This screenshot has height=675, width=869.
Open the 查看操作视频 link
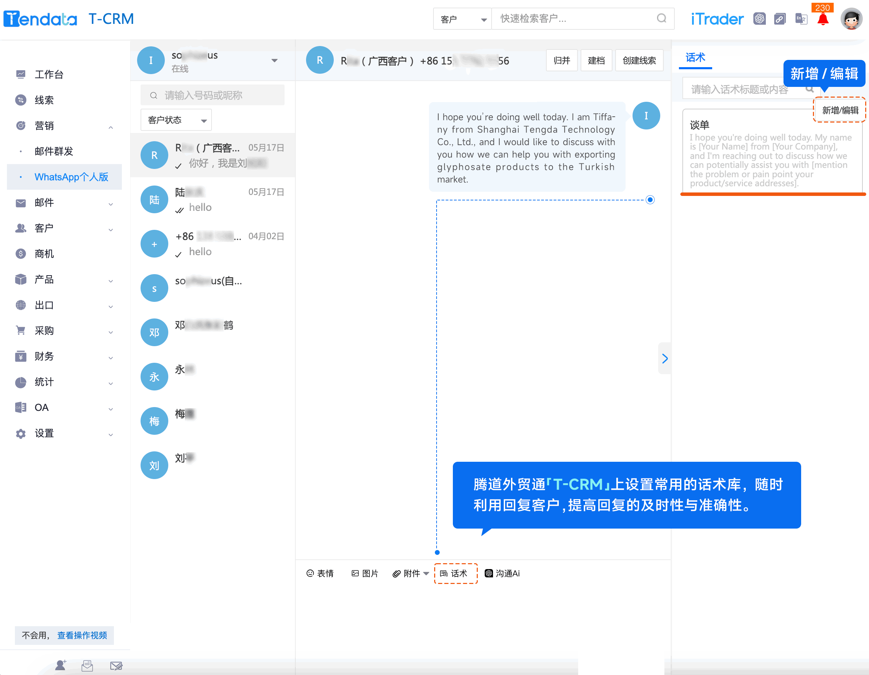tap(82, 635)
